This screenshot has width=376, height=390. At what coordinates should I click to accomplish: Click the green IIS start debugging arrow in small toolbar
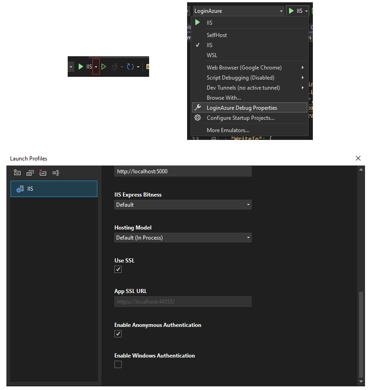click(81, 67)
